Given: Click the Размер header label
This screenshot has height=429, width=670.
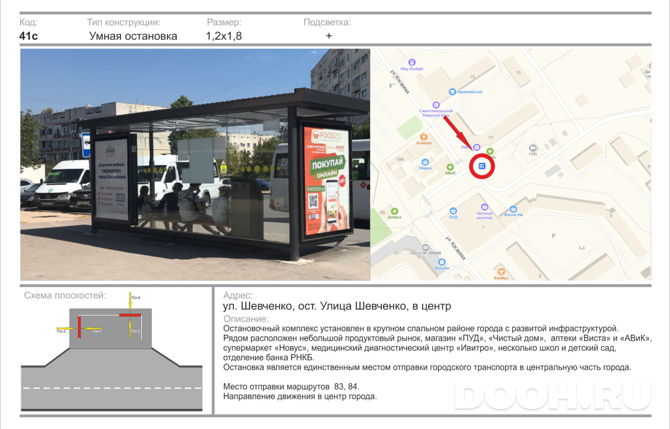Looking at the screenshot, I should 224,22.
